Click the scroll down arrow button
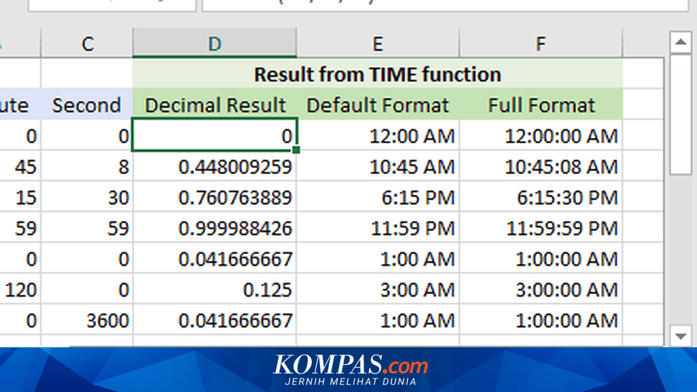Viewport: 697px width, 392px height. tap(680, 336)
